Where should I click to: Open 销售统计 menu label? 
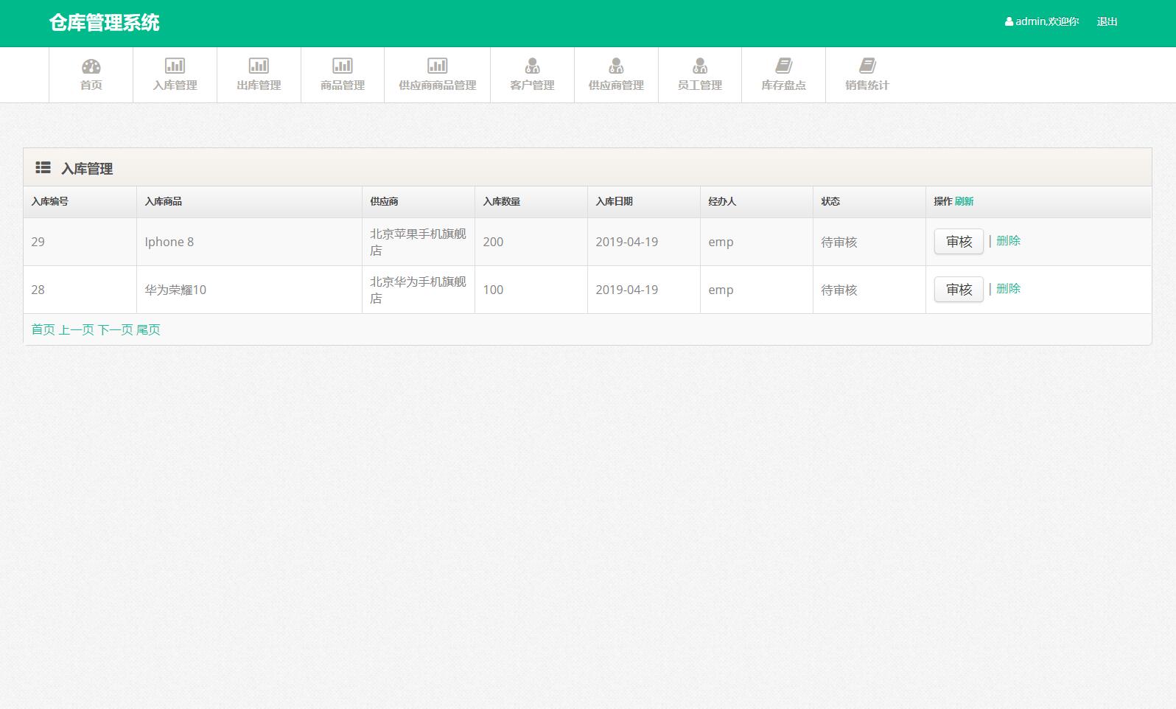click(x=867, y=85)
